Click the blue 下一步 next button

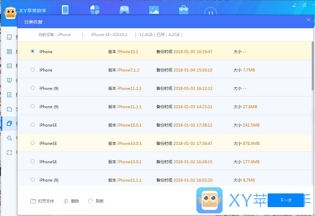pos(285,200)
